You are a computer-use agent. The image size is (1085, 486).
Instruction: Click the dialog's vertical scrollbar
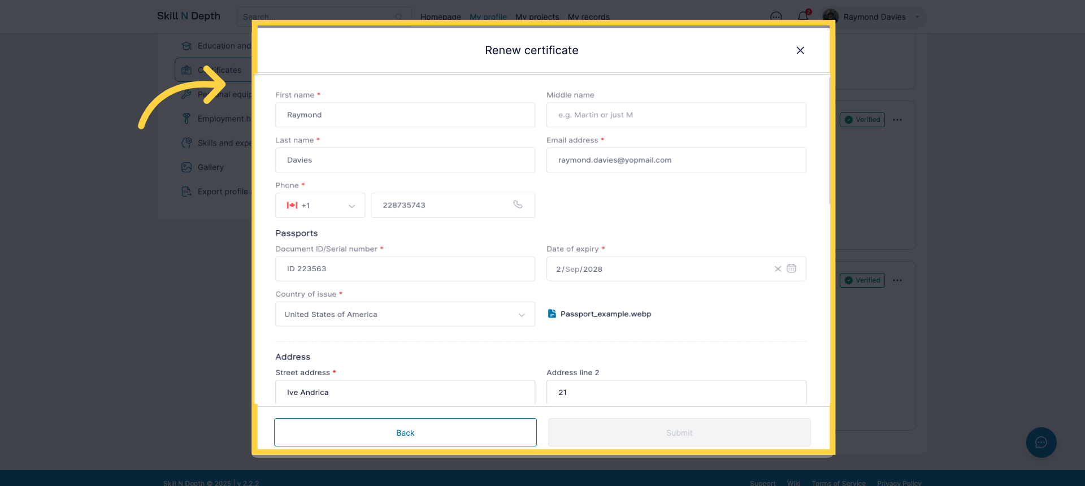[829, 141]
